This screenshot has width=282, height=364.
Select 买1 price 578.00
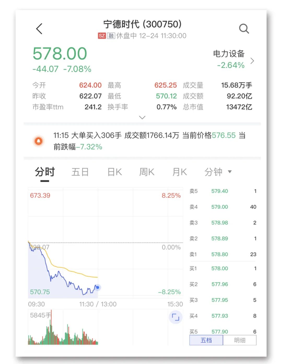tap(220, 268)
